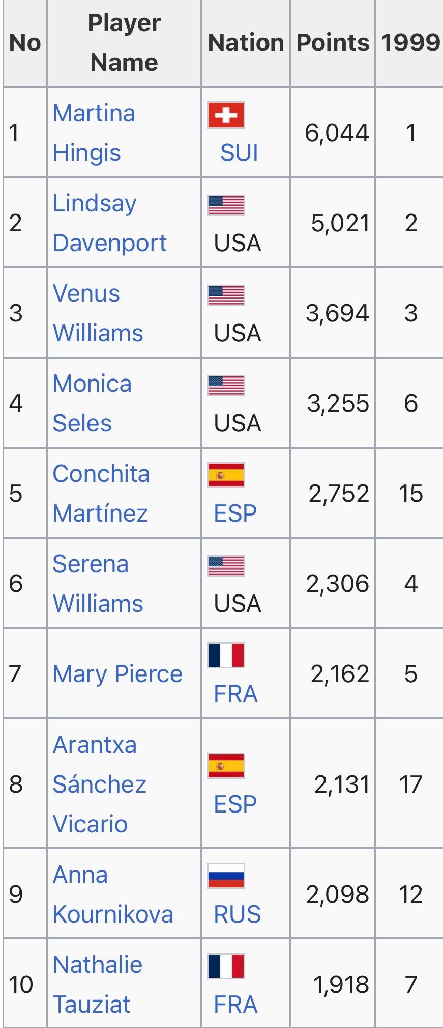
Task: Click the Spanish flag in Conchita Martínez row
Action: coord(226,475)
